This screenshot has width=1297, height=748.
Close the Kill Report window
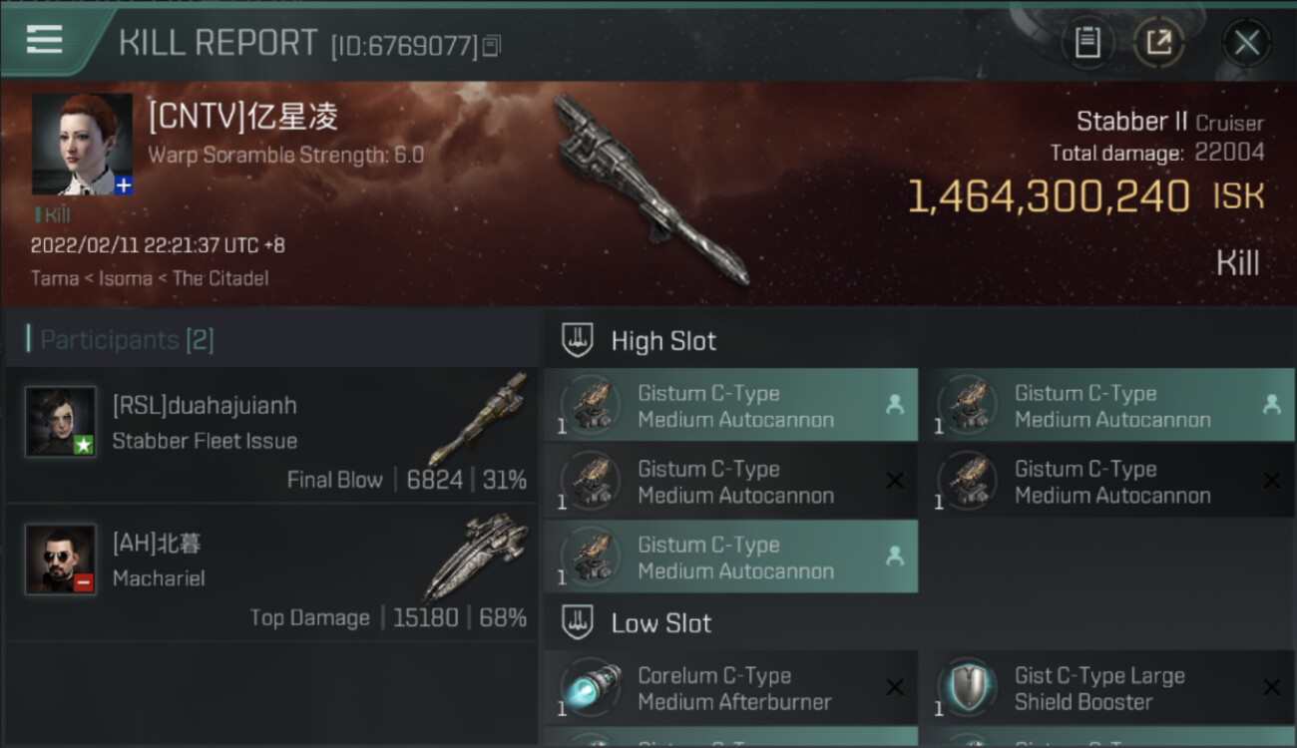1246,43
